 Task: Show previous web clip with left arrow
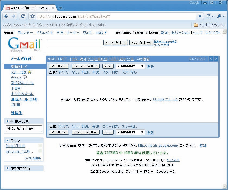211,59
